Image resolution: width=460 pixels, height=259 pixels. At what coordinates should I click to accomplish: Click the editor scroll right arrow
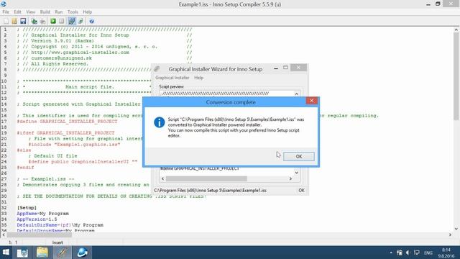click(450, 235)
